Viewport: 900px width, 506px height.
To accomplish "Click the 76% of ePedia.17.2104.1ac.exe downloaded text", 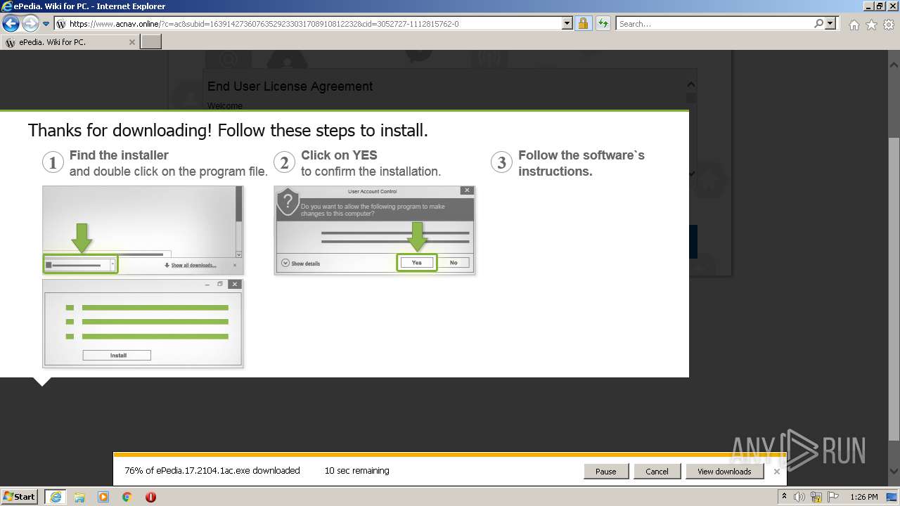I will coord(212,471).
